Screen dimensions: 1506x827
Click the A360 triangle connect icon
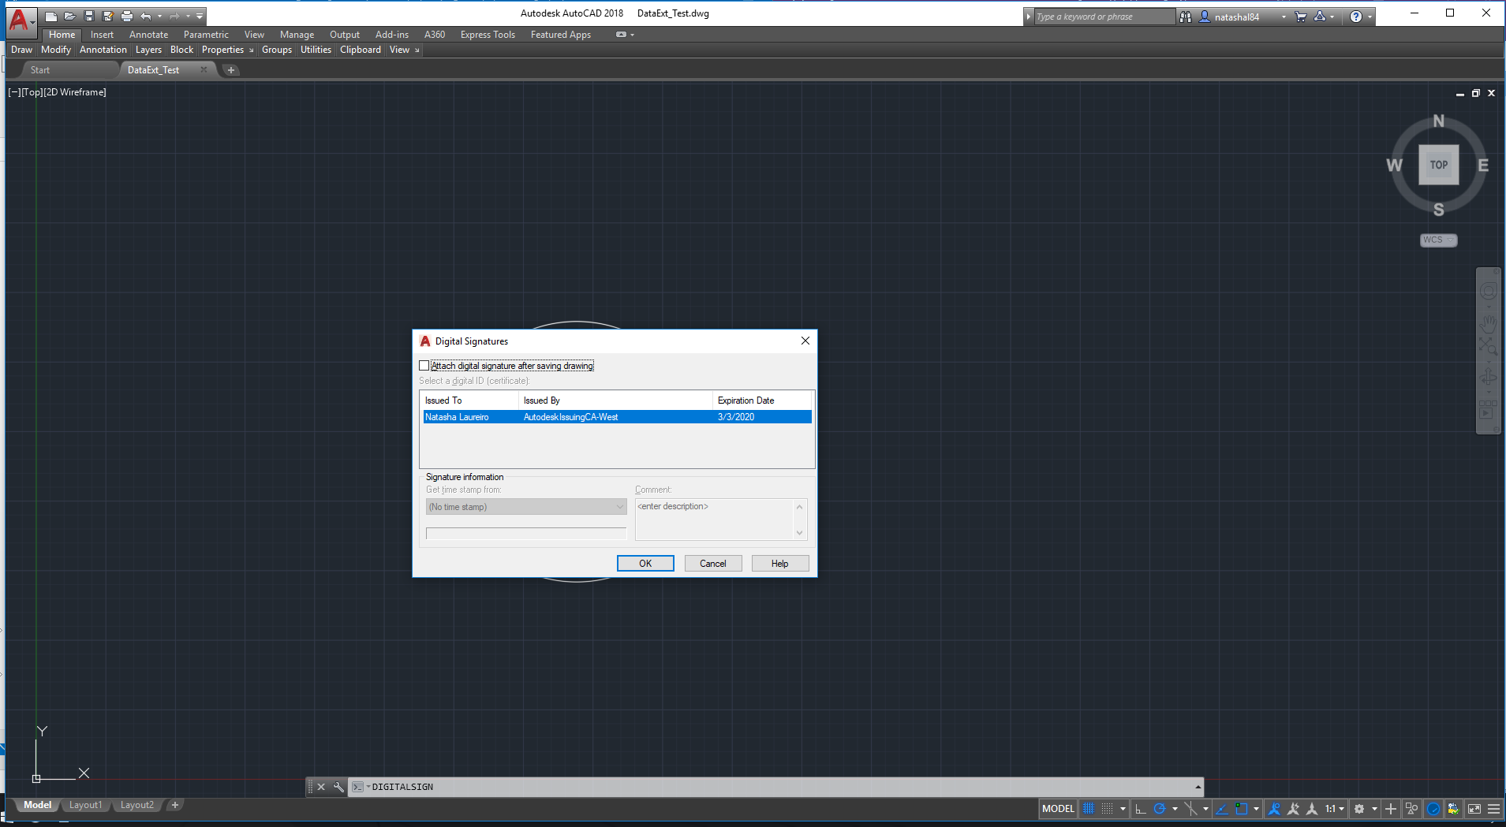click(x=1320, y=17)
